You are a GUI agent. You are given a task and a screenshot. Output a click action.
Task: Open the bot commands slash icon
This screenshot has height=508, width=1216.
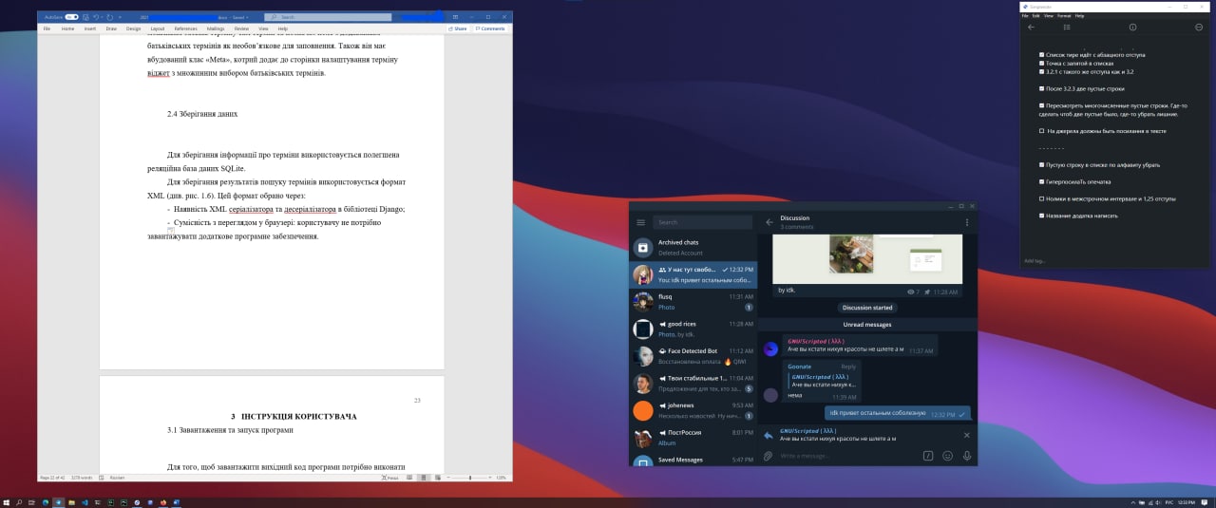tap(928, 456)
